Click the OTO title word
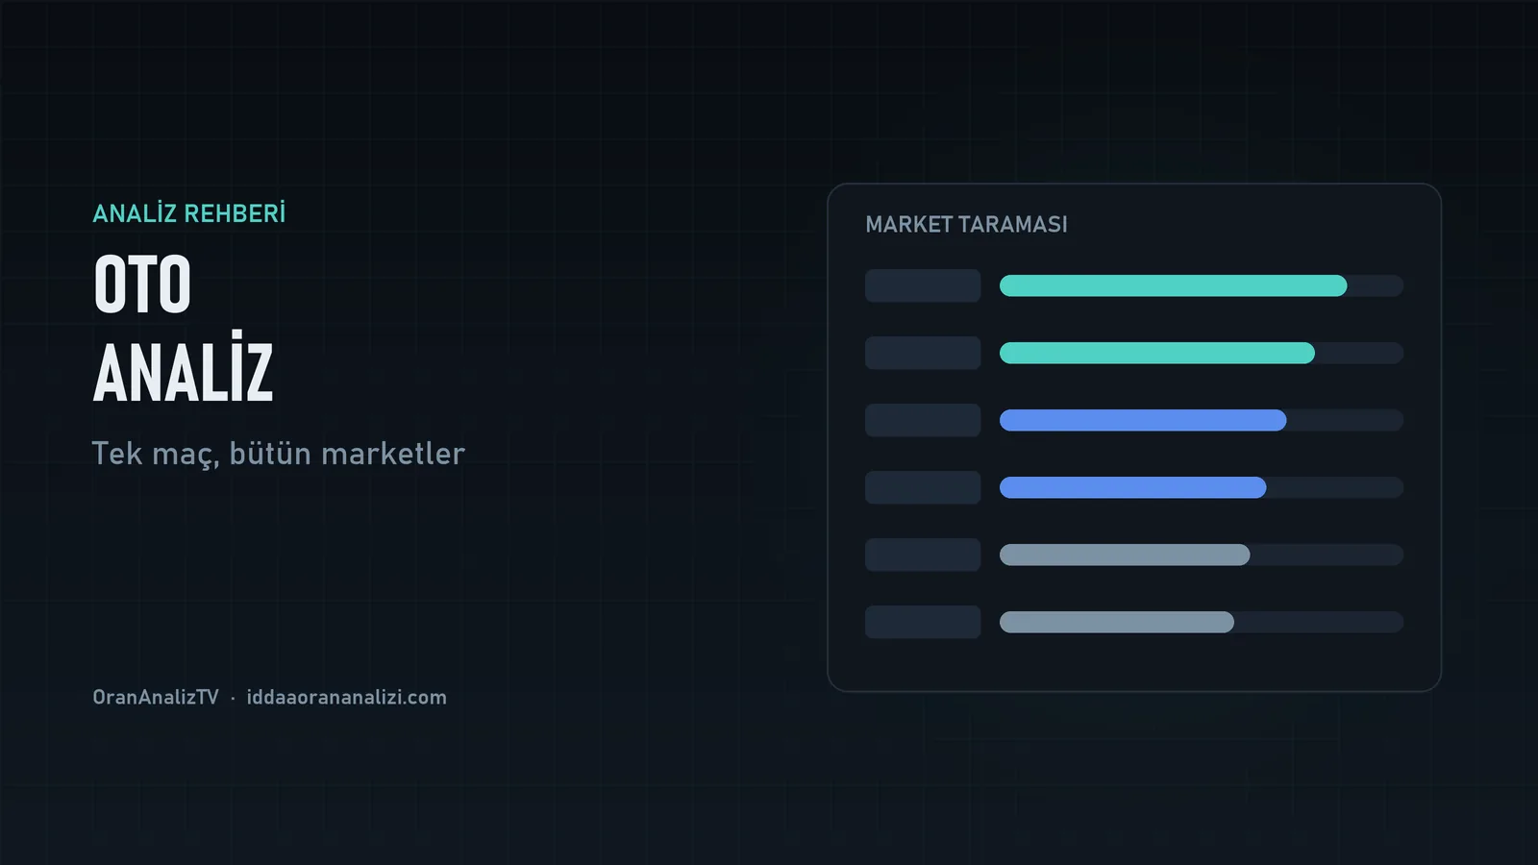 point(142,285)
